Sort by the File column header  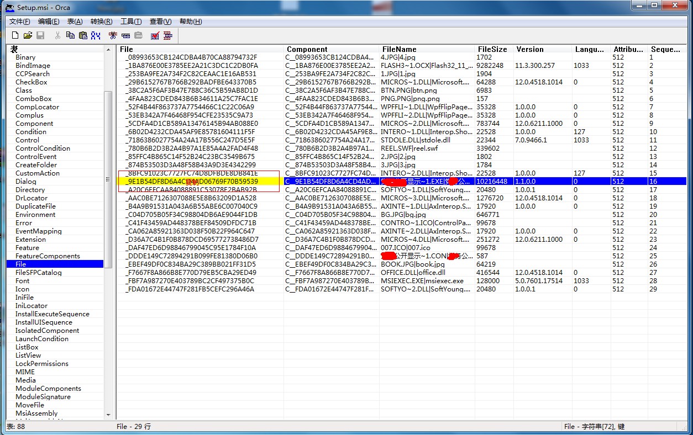[x=201, y=49]
